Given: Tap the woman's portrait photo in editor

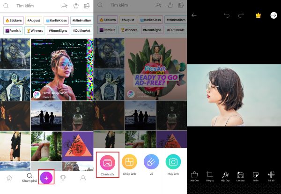Looking at the screenshot, I should pyautogui.click(x=234, y=95).
